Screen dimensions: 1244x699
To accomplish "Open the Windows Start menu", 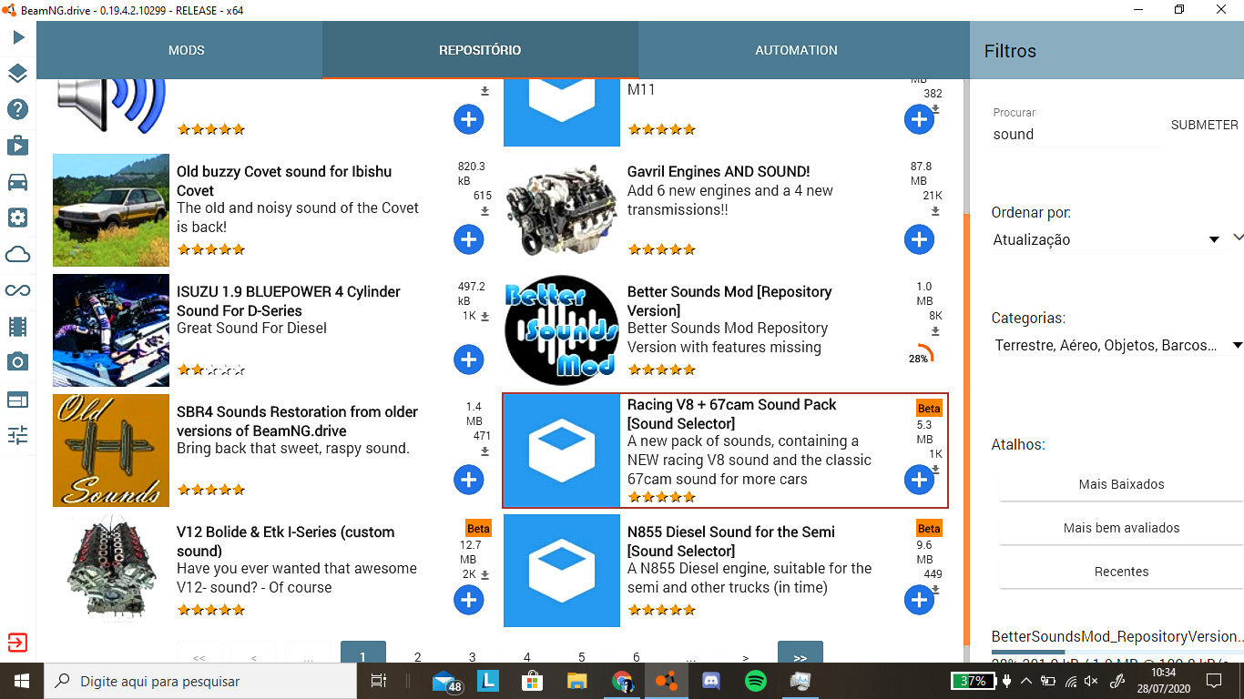I will (21, 681).
